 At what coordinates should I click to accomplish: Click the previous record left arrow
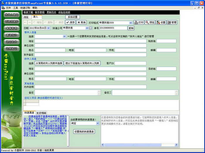click(25, 22)
